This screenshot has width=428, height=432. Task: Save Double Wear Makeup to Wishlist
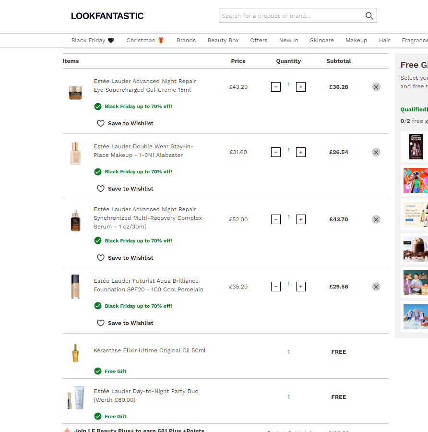[x=125, y=189]
